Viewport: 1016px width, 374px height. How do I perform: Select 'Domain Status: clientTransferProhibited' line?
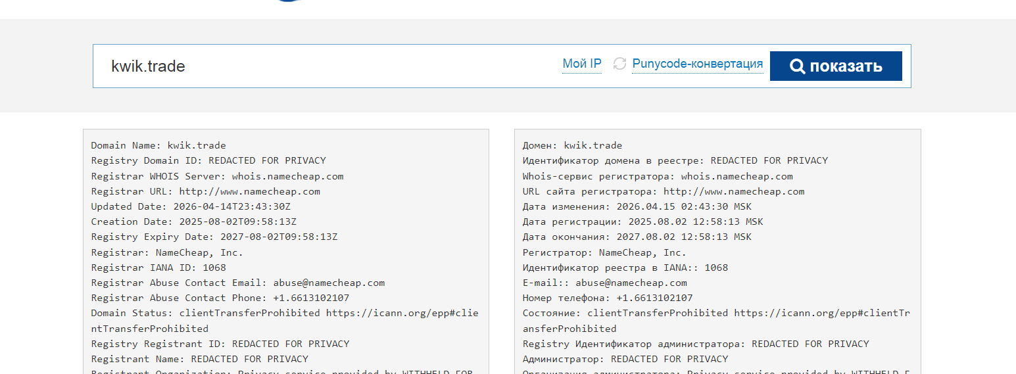[x=285, y=321]
